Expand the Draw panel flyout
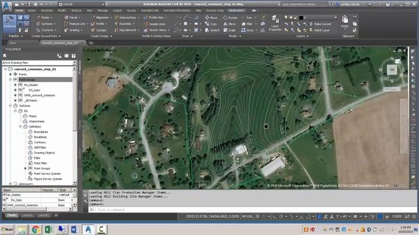The width and height of the screenshot is (419, 235). click(187, 36)
